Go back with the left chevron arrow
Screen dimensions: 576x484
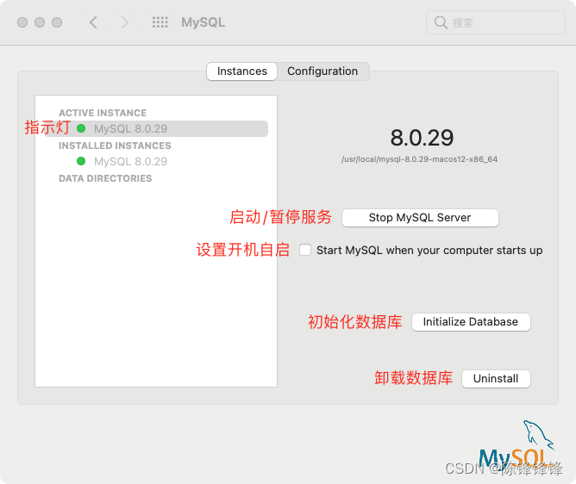[93, 22]
